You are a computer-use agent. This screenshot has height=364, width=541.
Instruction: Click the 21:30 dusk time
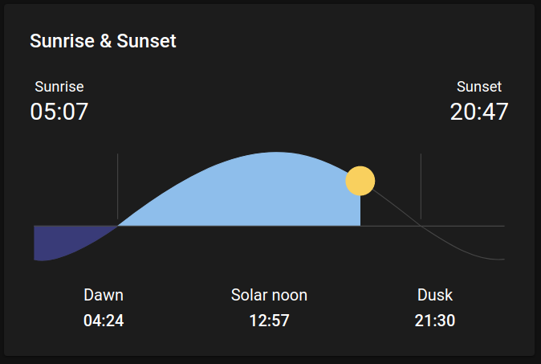435,321
